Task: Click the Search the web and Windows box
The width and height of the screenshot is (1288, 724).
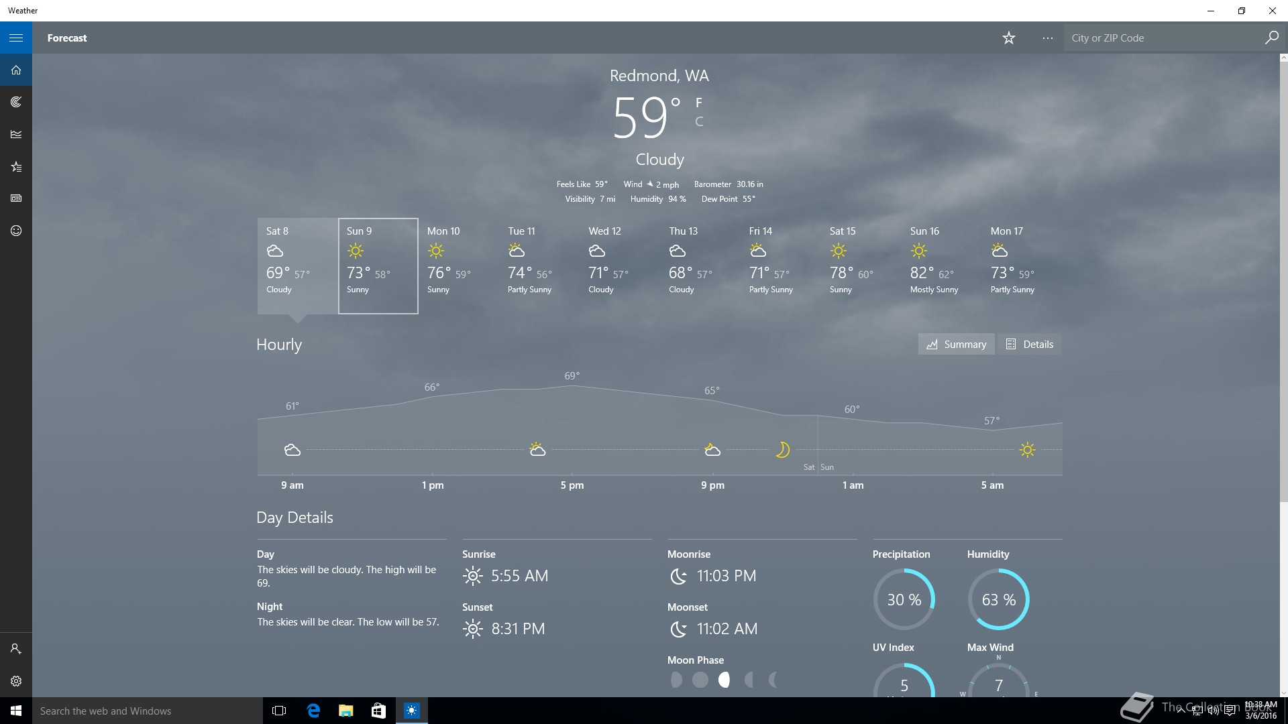Action: pos(147,711)
